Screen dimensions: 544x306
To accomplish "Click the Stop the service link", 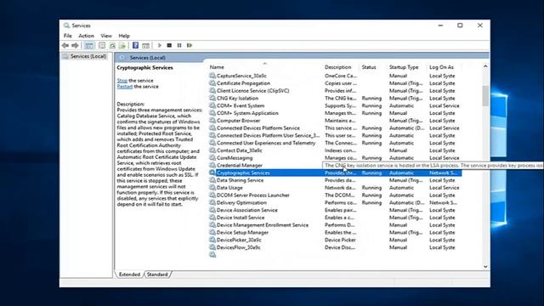I will [x=122, y=81].
